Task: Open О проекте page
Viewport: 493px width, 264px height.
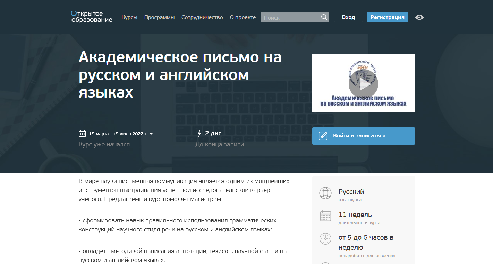Action: (243, 17)
